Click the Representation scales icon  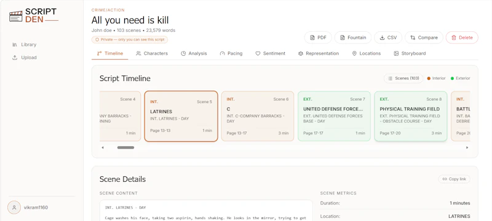coord(301,53)
